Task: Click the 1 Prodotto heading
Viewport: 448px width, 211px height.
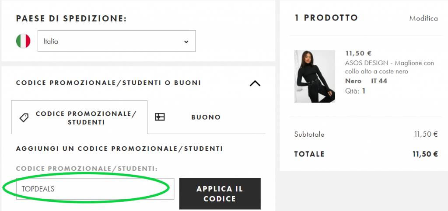Action: (326, 18)
